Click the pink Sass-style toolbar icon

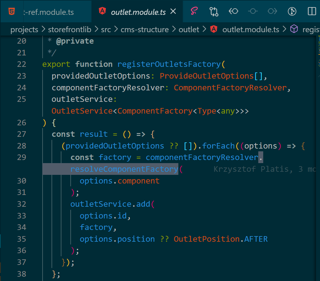194,11
